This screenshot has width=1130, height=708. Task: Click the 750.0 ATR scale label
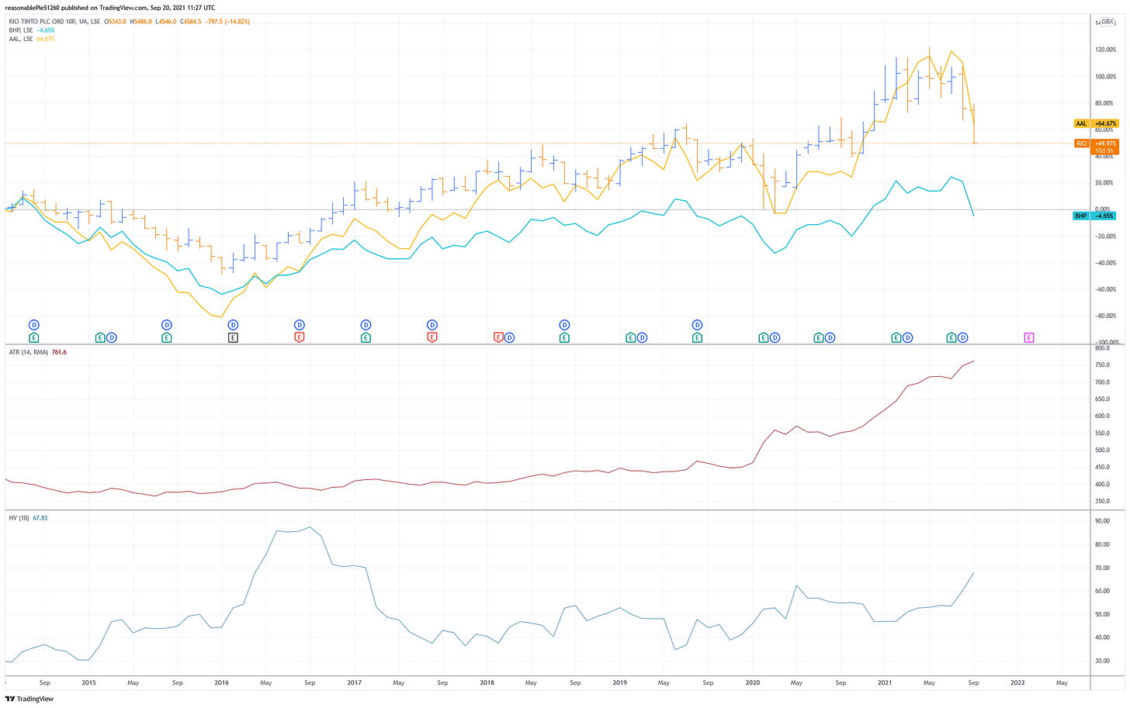click(x=1102, y=365)
